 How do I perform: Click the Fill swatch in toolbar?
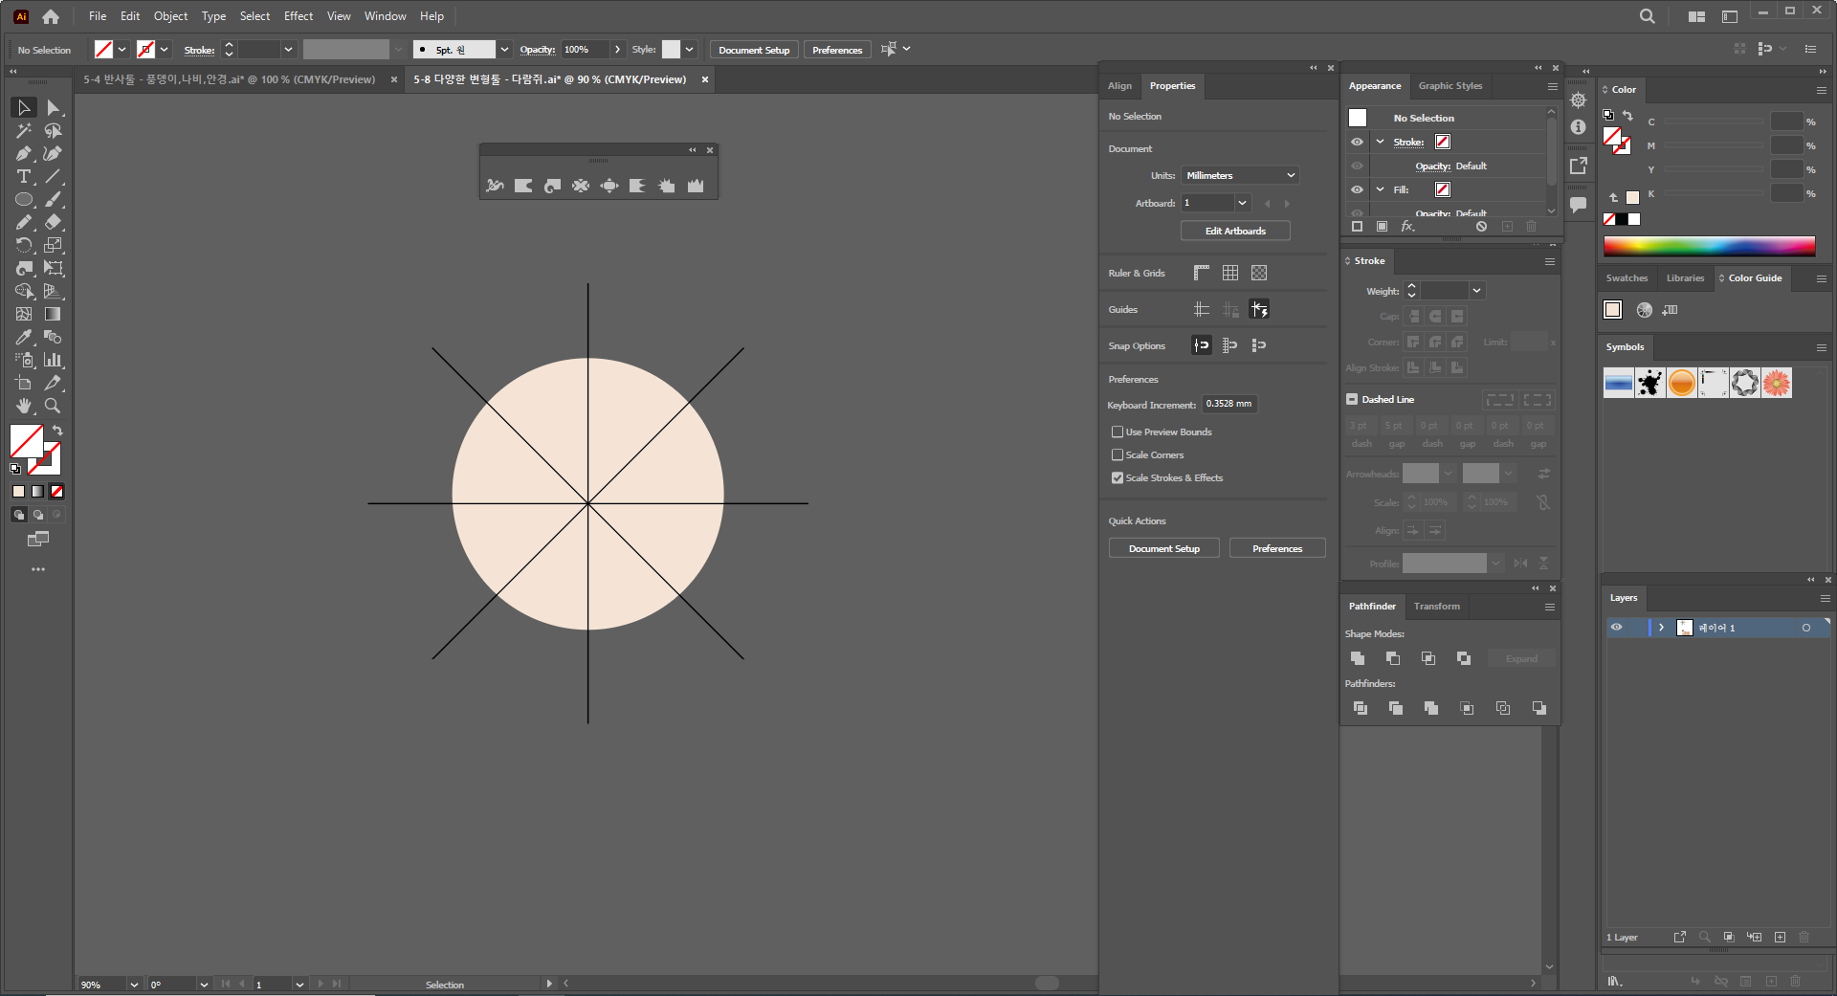[x=27, y=441]
